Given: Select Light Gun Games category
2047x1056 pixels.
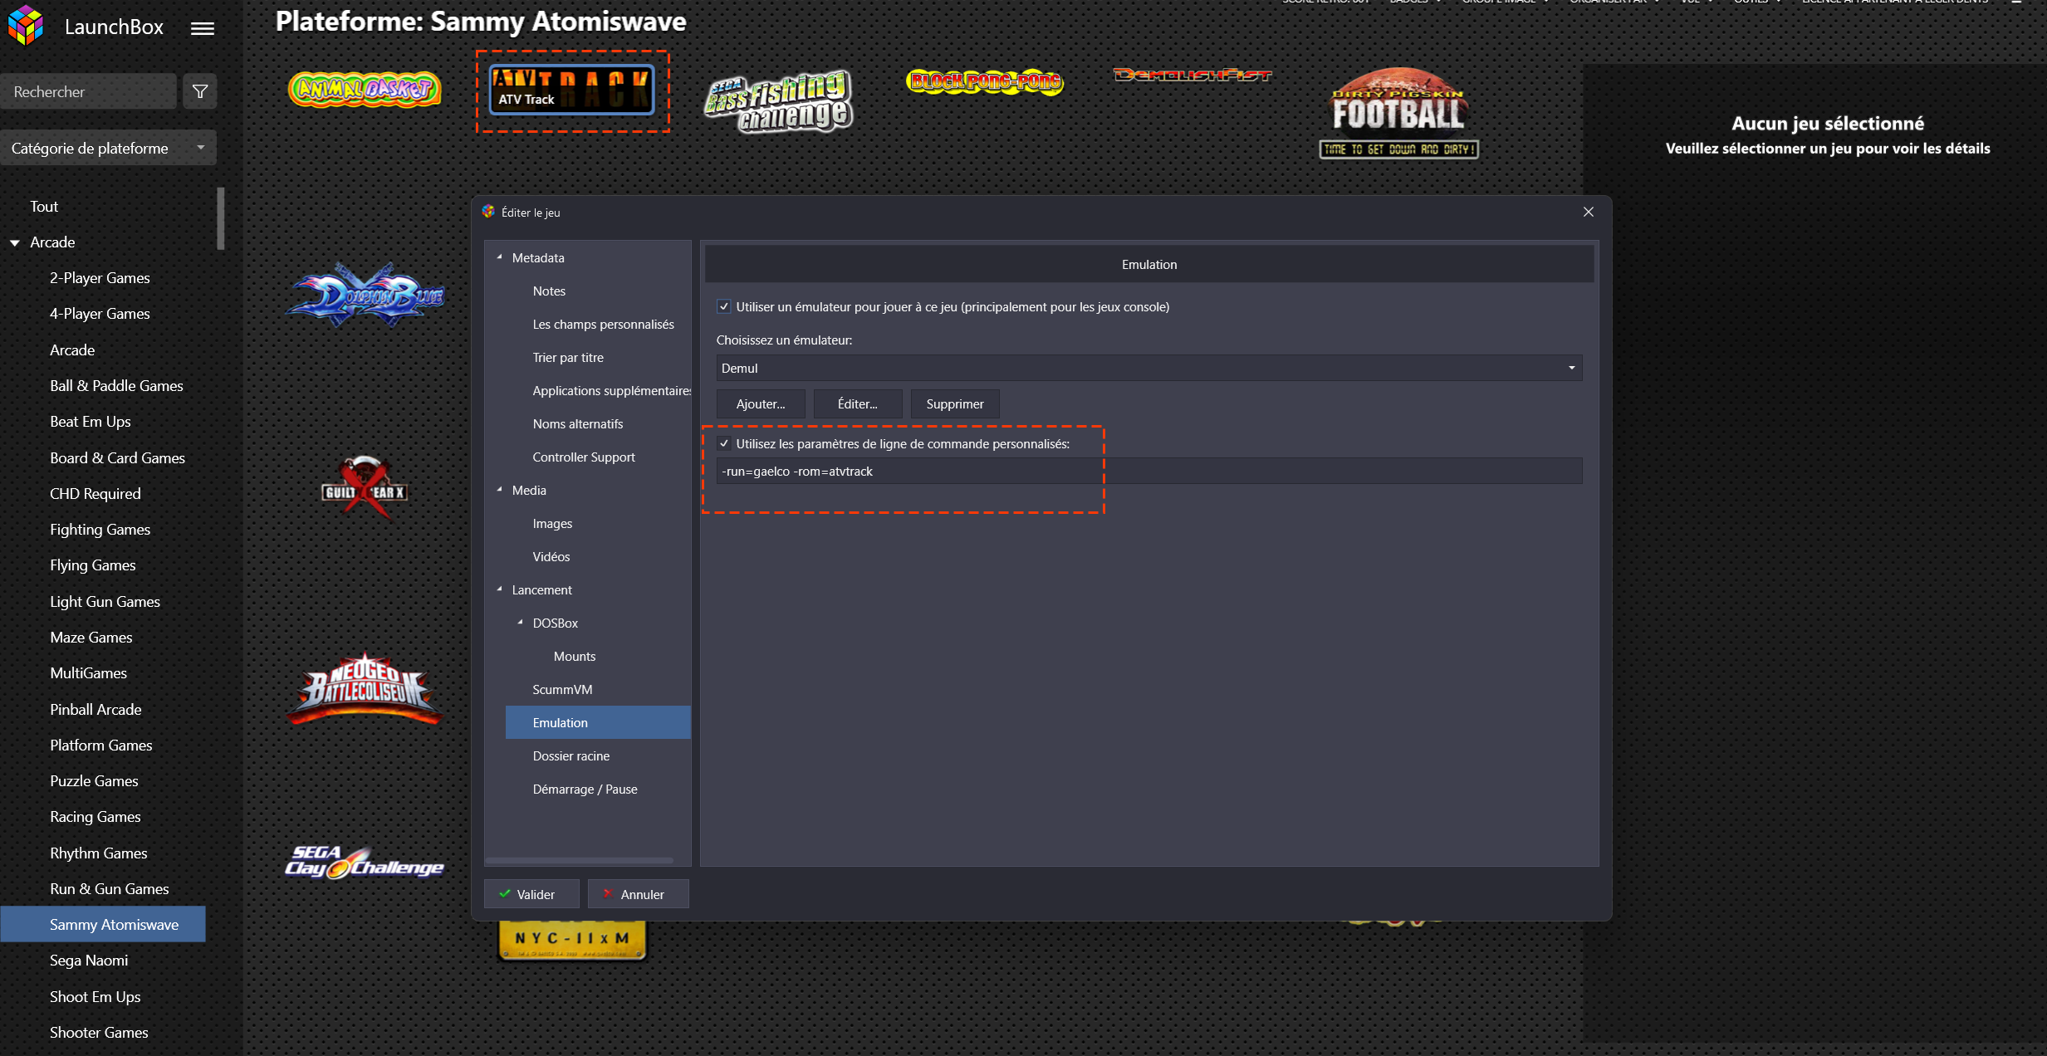Looking at the screenshot, I should point(105,602).
